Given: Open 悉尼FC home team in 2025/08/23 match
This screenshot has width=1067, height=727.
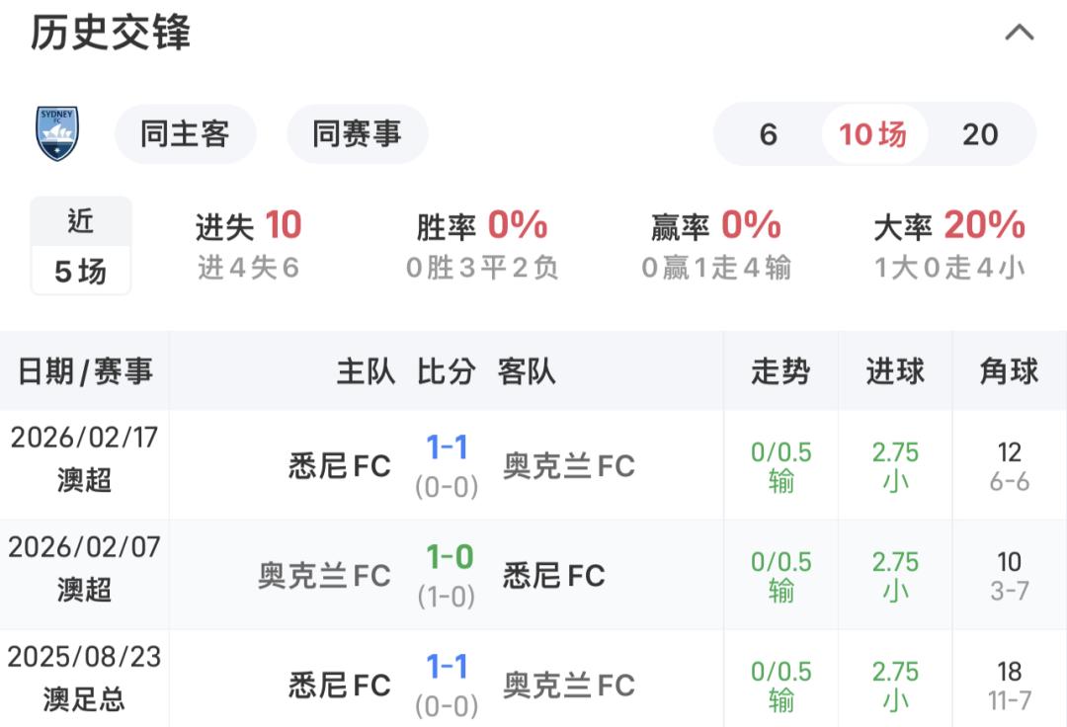Looking at the screenshot, I should (x=340, y=685).
